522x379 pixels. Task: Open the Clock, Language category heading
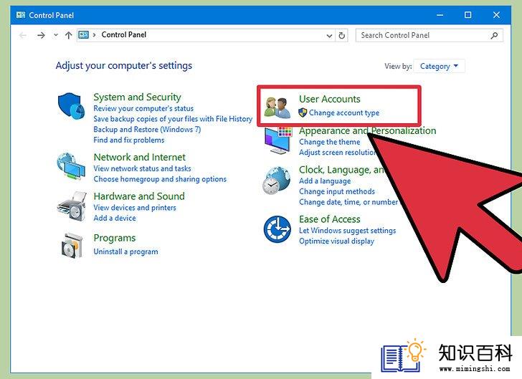click(x=341, y=170)
